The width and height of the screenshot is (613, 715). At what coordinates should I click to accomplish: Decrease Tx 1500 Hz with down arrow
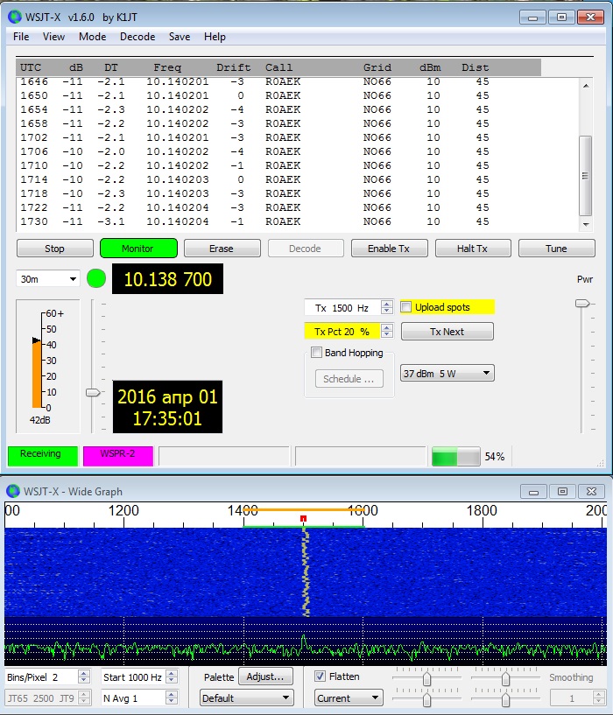pyautogui.click(x=386, y=311)
